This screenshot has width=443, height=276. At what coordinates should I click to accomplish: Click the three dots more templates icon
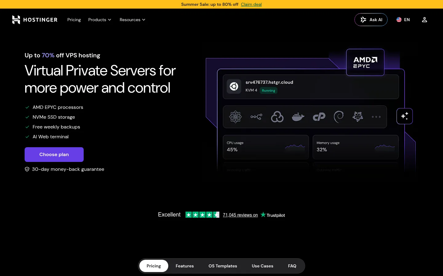(376, 117)
